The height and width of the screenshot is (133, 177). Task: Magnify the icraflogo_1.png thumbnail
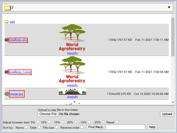pyautogui.click(x=72, y=85)
